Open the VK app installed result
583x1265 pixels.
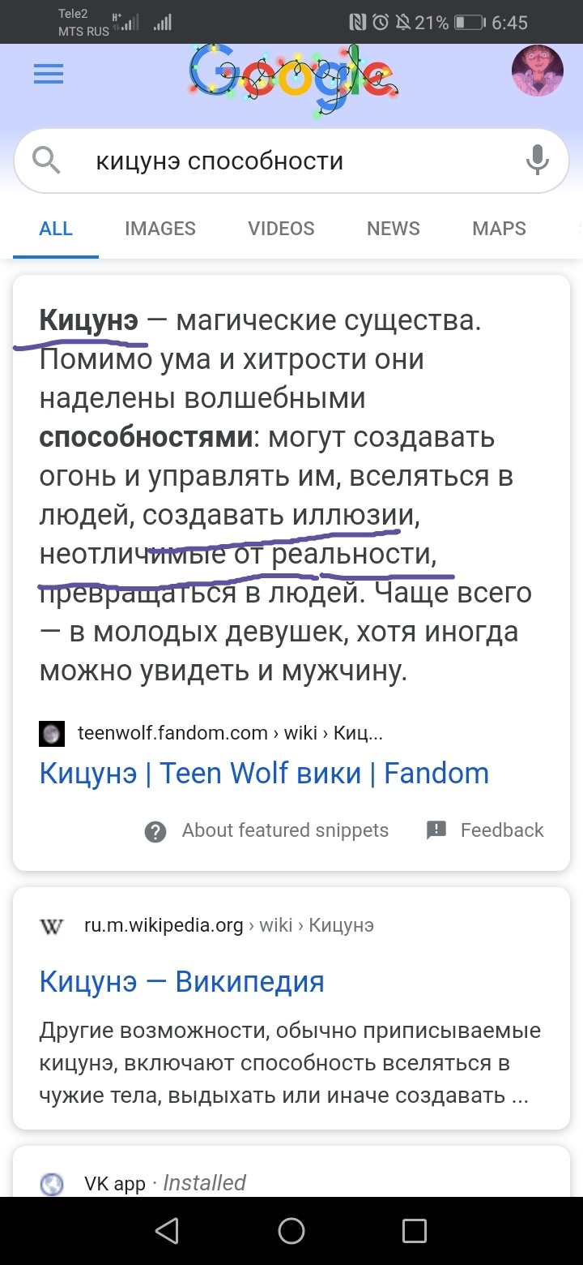pos(114,1183)
